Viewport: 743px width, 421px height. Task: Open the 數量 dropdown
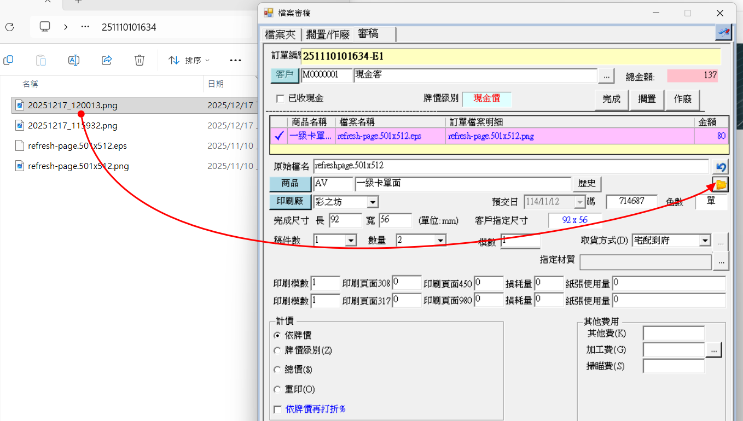(440, 241)
